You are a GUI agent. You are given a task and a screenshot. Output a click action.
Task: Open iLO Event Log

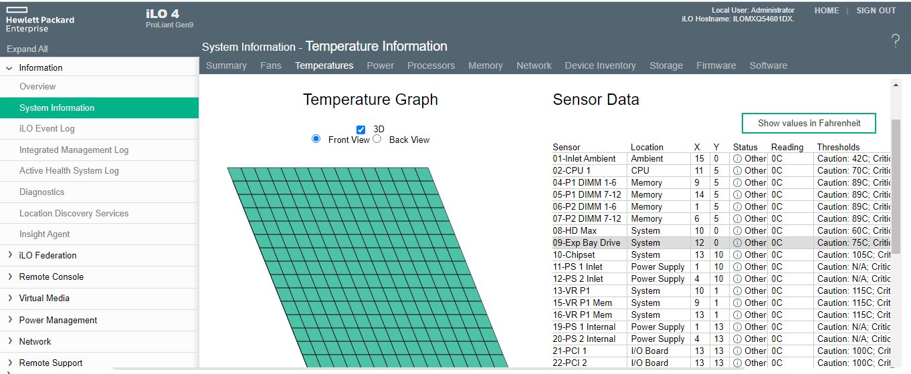(x=99, y=129)
